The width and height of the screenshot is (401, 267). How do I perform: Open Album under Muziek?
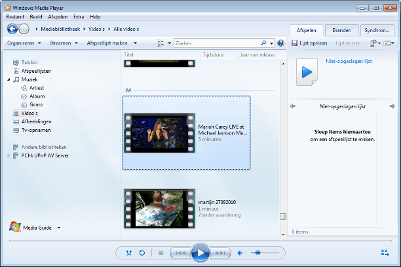[37, 96]
